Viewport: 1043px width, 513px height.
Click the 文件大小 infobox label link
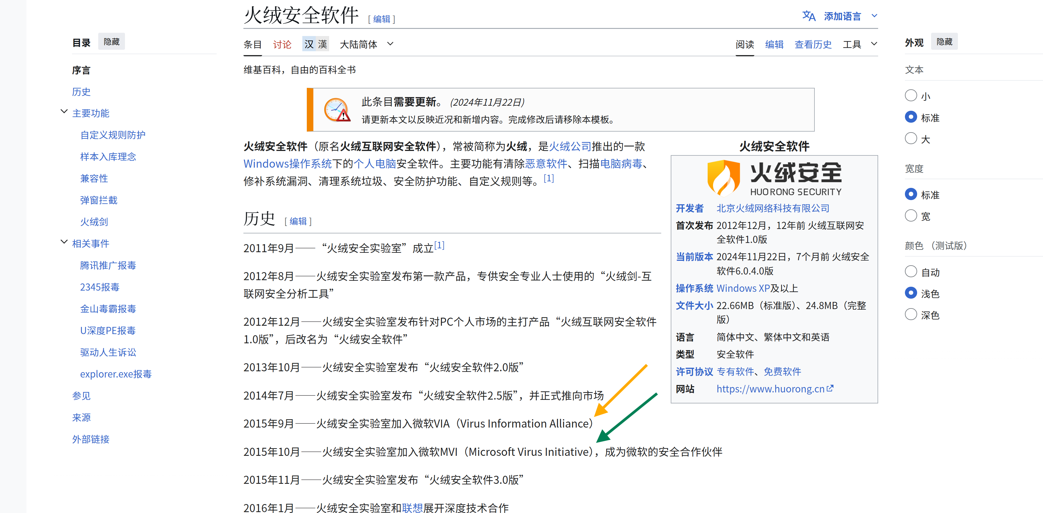(x=694, y=305)
